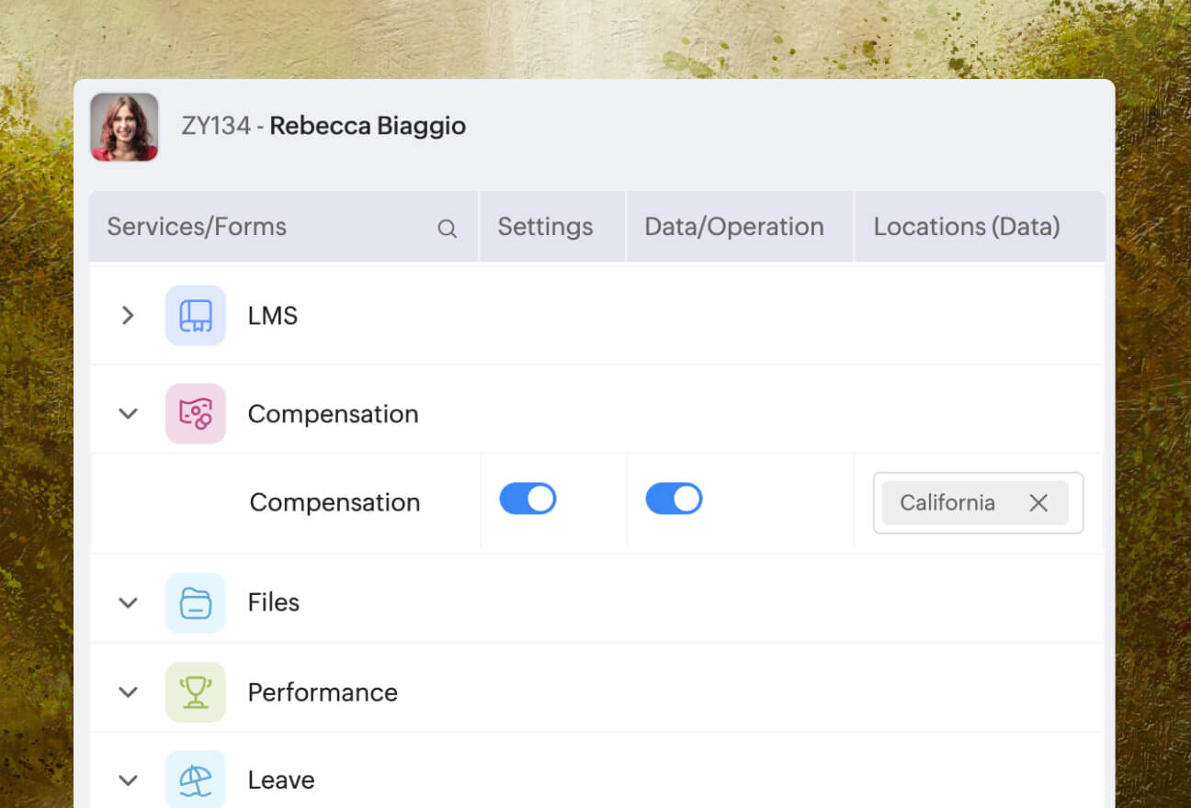This screenshot has width=1191, height=808.
Task: Toggle the Files section chevron
Action: [129, 603]
